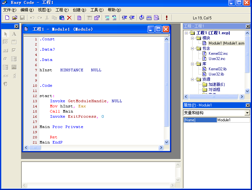Viewport: 252px width, 190px height.
Task: Open the 工具(T) menu
Action: pyautogui.click(x=97, y=10)
